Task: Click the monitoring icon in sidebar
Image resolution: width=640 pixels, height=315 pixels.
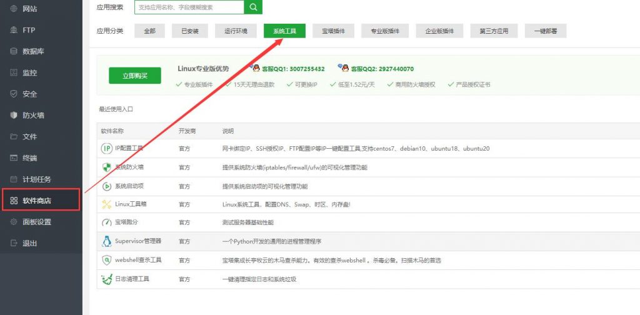Action: (x=14, y=72)
